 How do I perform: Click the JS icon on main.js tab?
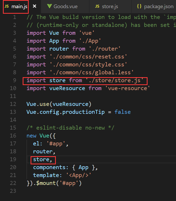(7, 6)
